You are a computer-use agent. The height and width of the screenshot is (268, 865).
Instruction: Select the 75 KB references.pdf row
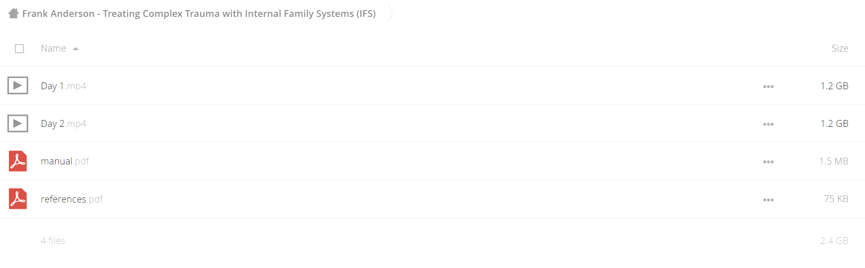click(x=432, y=199)
